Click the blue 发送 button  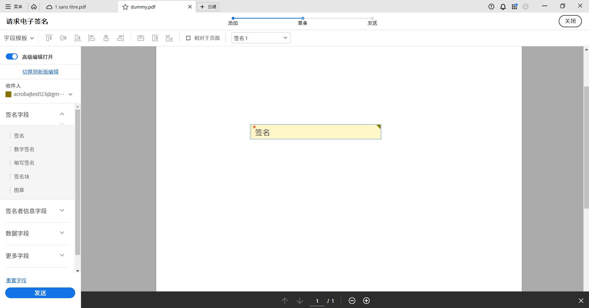[x=40, y=293]
